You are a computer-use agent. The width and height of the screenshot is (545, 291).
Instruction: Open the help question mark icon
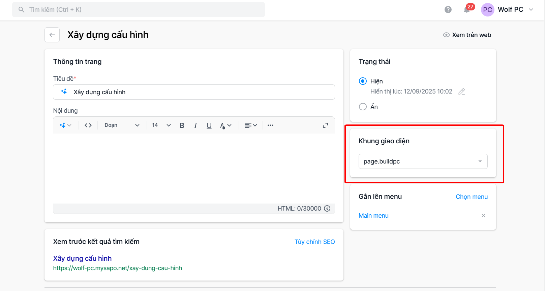coord(448,9)
